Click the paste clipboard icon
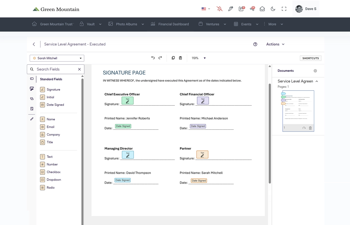 (180, 58)
